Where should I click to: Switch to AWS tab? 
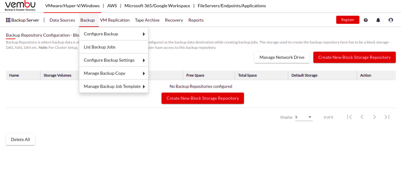(112, 5)
